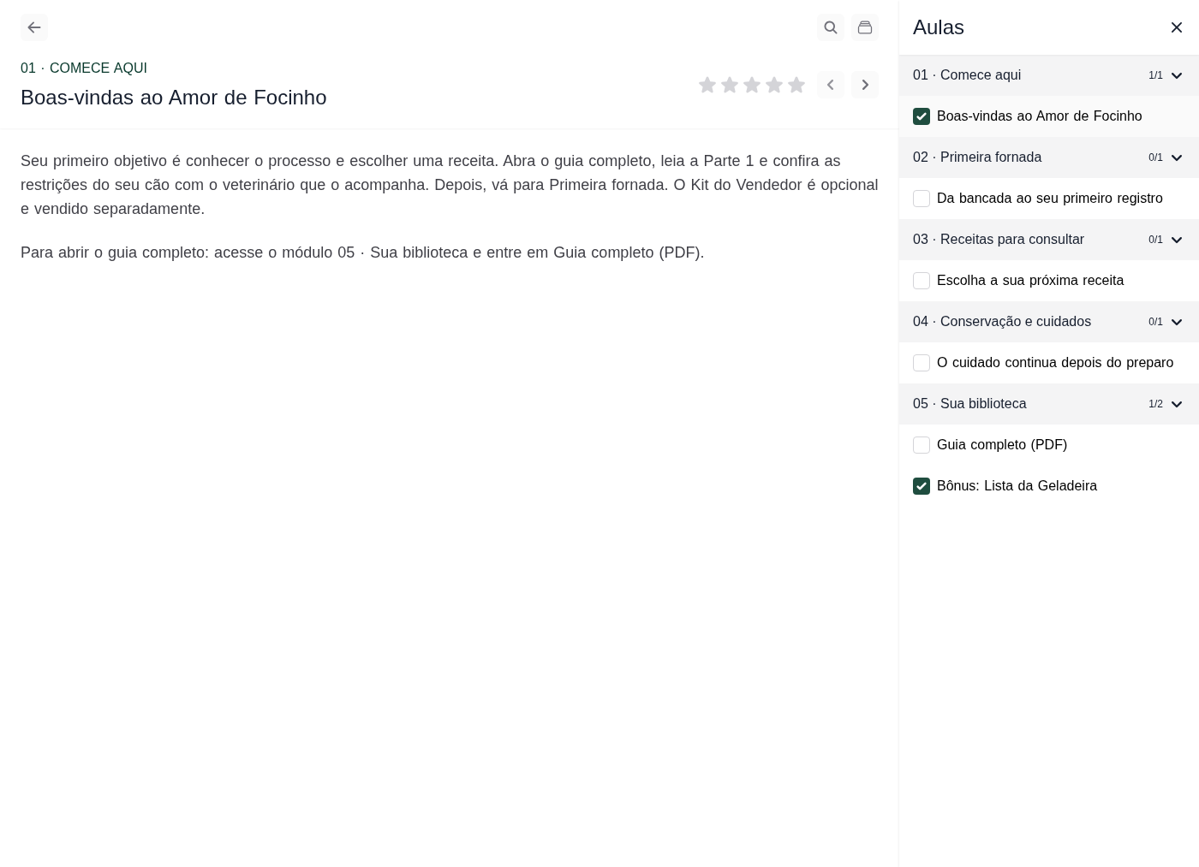This screenshot has height=867, width=1199.
Task: Select module header 05 · Sua biblioteca
Action: coord(1049,404)
